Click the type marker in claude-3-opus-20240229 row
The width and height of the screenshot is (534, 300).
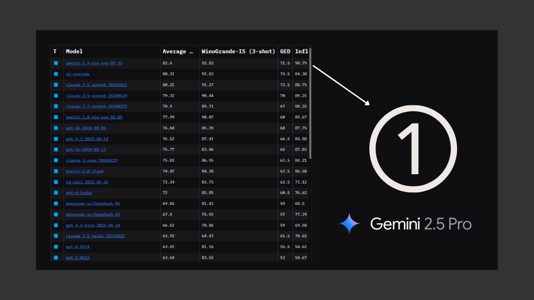56,160
